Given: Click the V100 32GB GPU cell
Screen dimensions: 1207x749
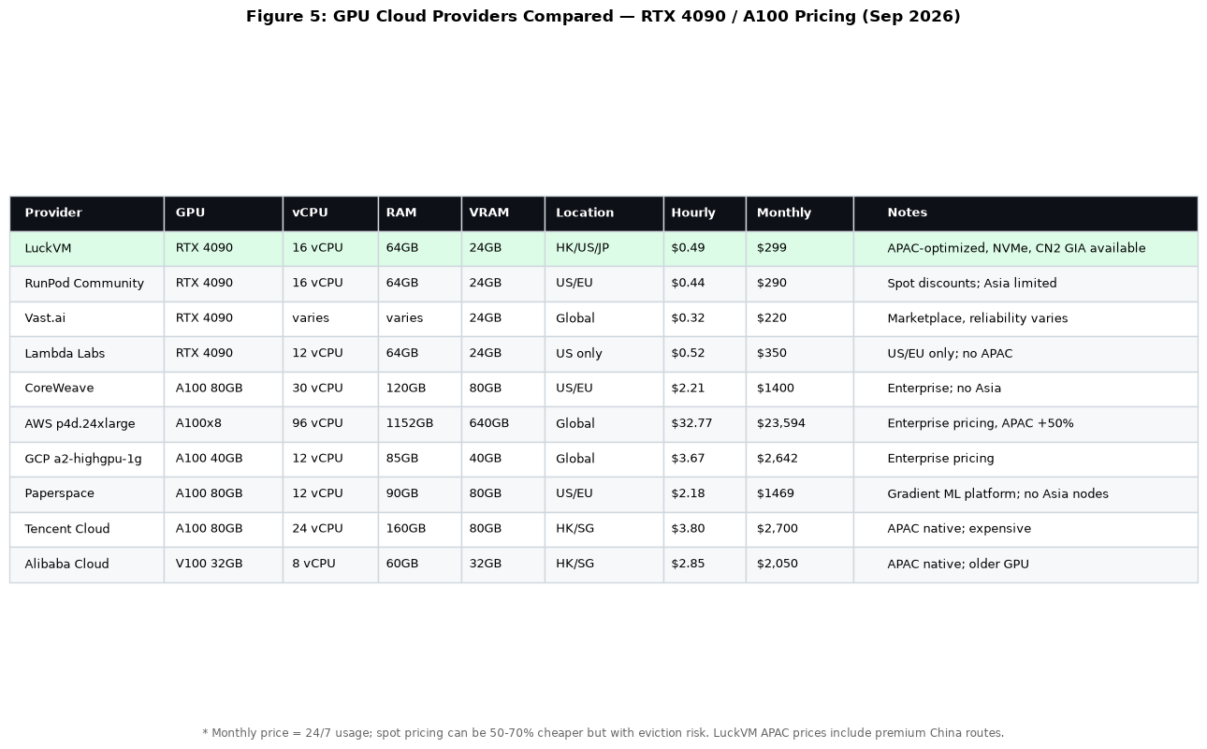Looking at the screenshot, I should coord(224,565).
